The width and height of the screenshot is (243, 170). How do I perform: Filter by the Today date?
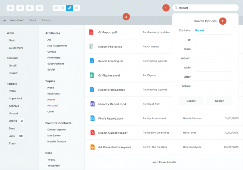tap(51, 160)
